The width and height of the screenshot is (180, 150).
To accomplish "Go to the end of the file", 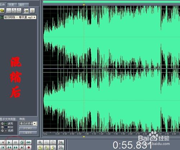I will [22, 147].
